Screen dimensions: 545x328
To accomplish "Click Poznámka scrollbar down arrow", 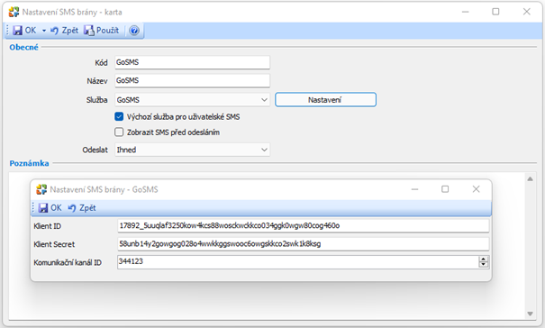I will (x=530, y=314).
